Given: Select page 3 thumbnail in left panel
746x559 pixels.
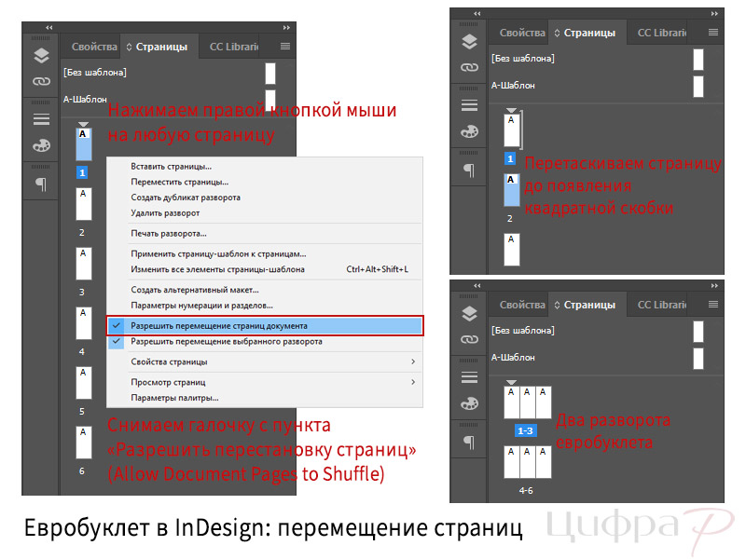Looking at the screenshot, I should pyautogui.click(x=84, y=264).
